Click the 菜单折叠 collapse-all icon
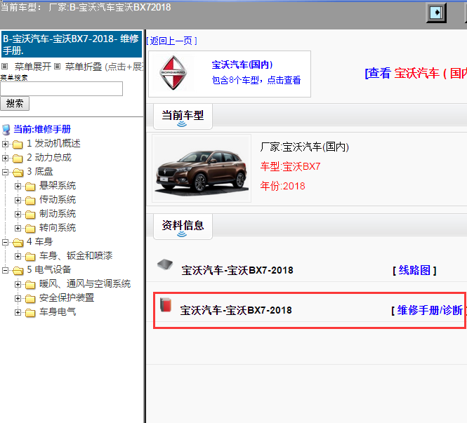 click(x=58, y=67)
